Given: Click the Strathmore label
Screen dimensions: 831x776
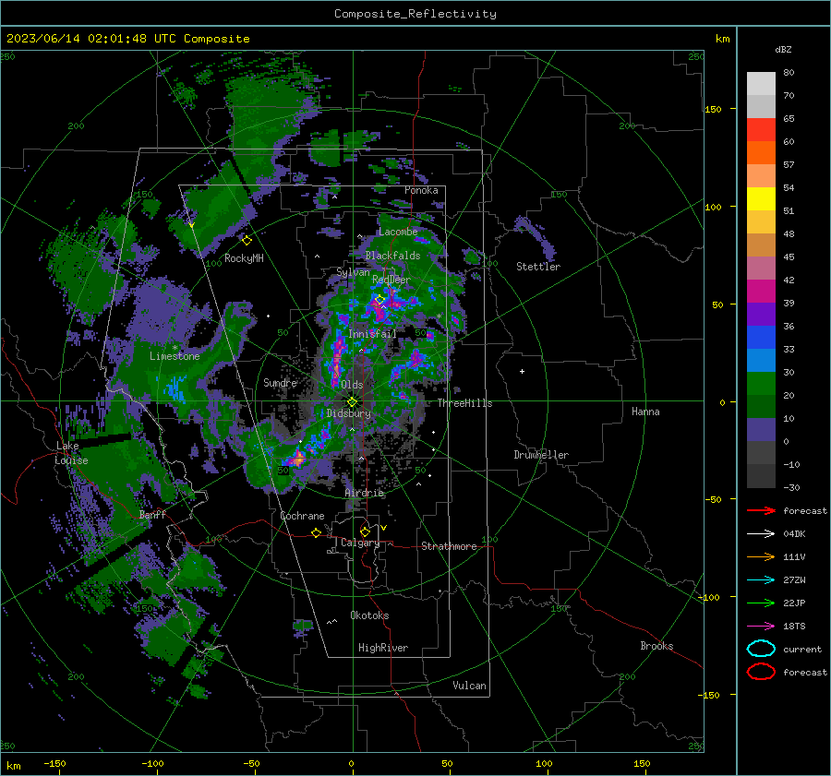Looking at the screenshot, I should point(449,546).
